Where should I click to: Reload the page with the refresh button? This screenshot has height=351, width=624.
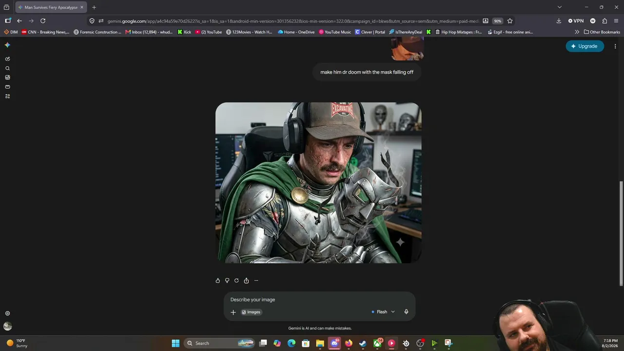pyautogui.click(x=43, y=21)
